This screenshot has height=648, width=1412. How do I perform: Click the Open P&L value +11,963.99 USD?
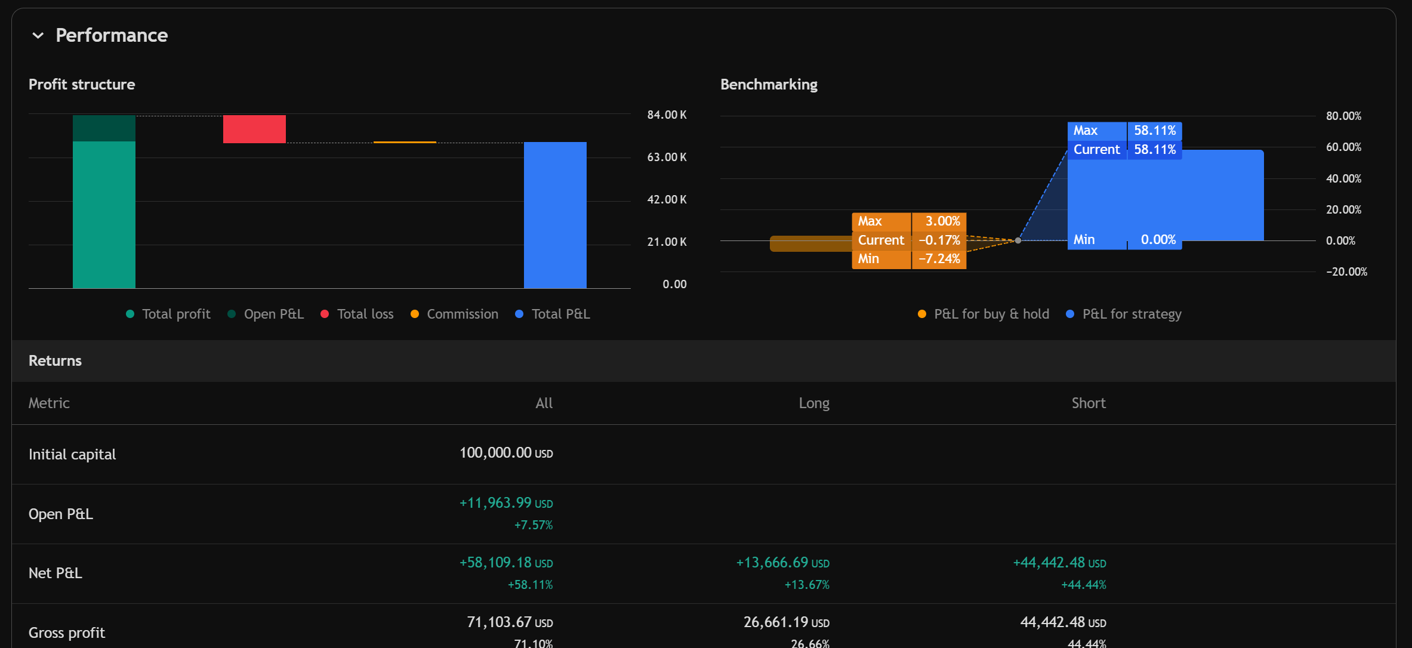pos(506,503)
